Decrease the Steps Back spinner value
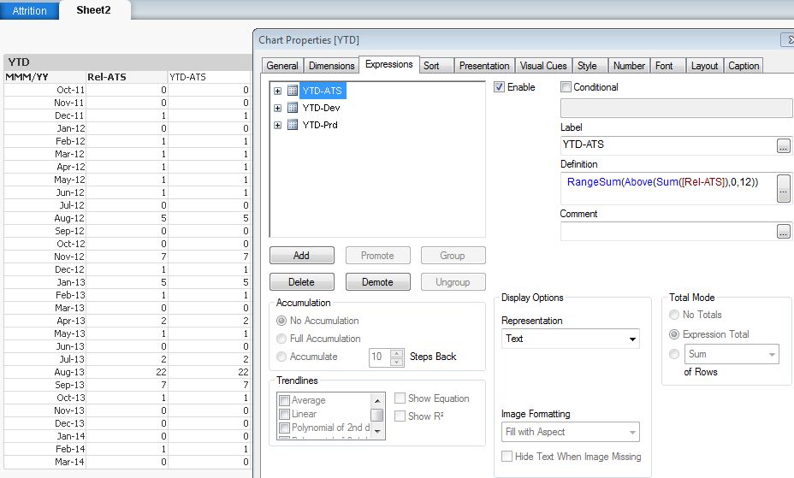The width and height of the screenshot is (794, 478). click(x=397, y=361)
